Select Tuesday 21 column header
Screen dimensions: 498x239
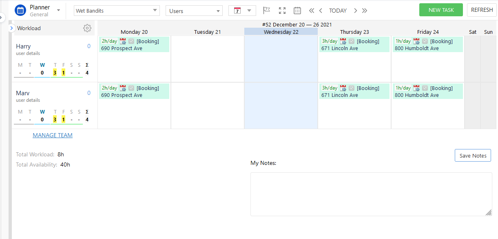208,32
